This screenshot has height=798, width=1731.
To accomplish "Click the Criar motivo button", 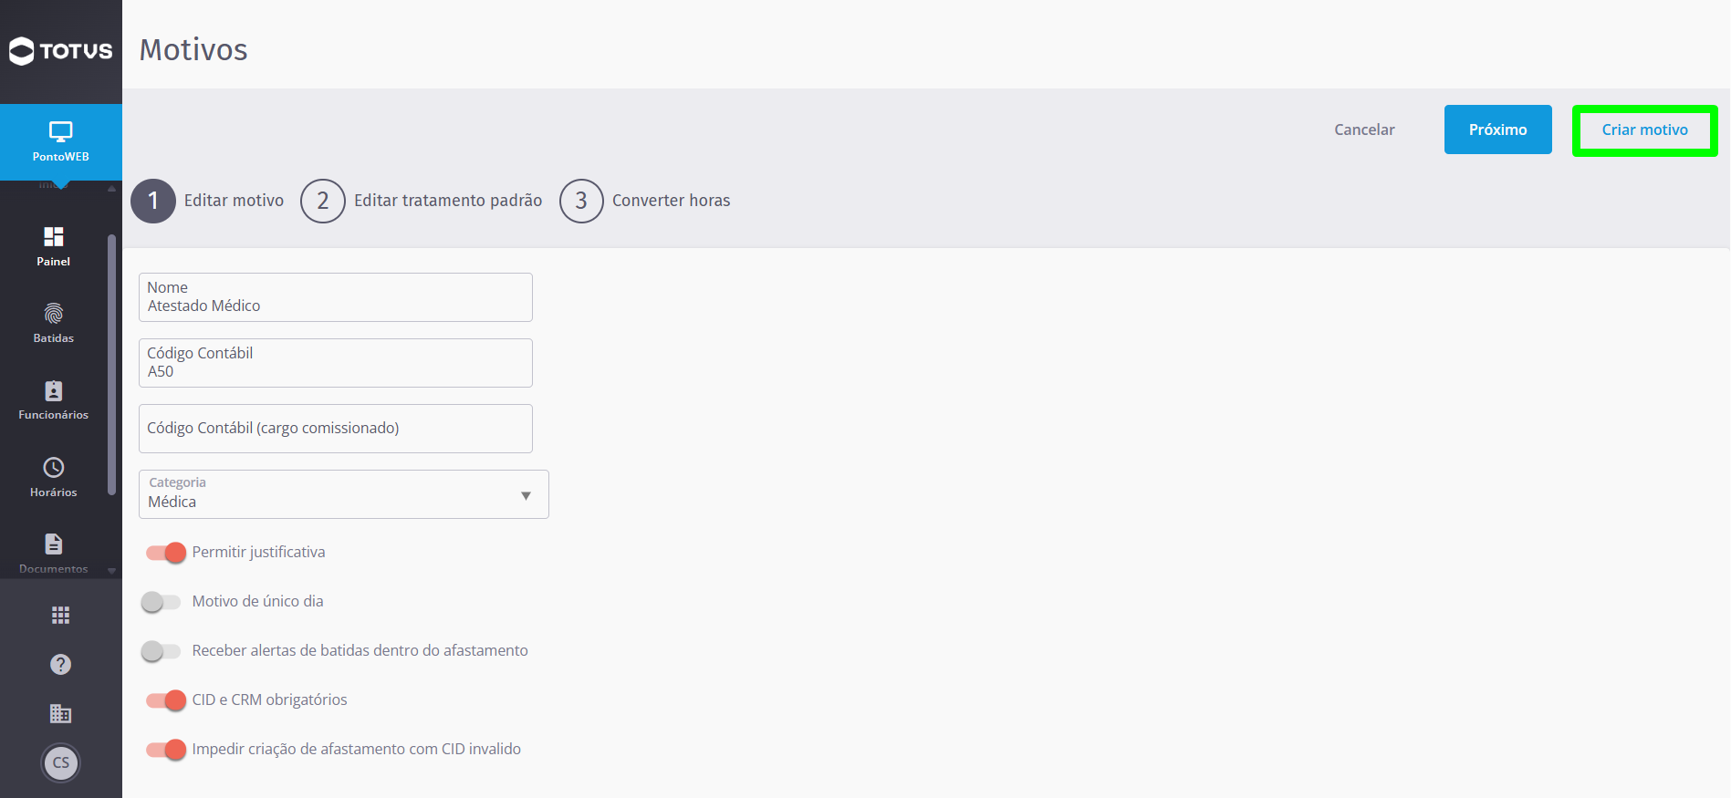I will [1645, 130].
